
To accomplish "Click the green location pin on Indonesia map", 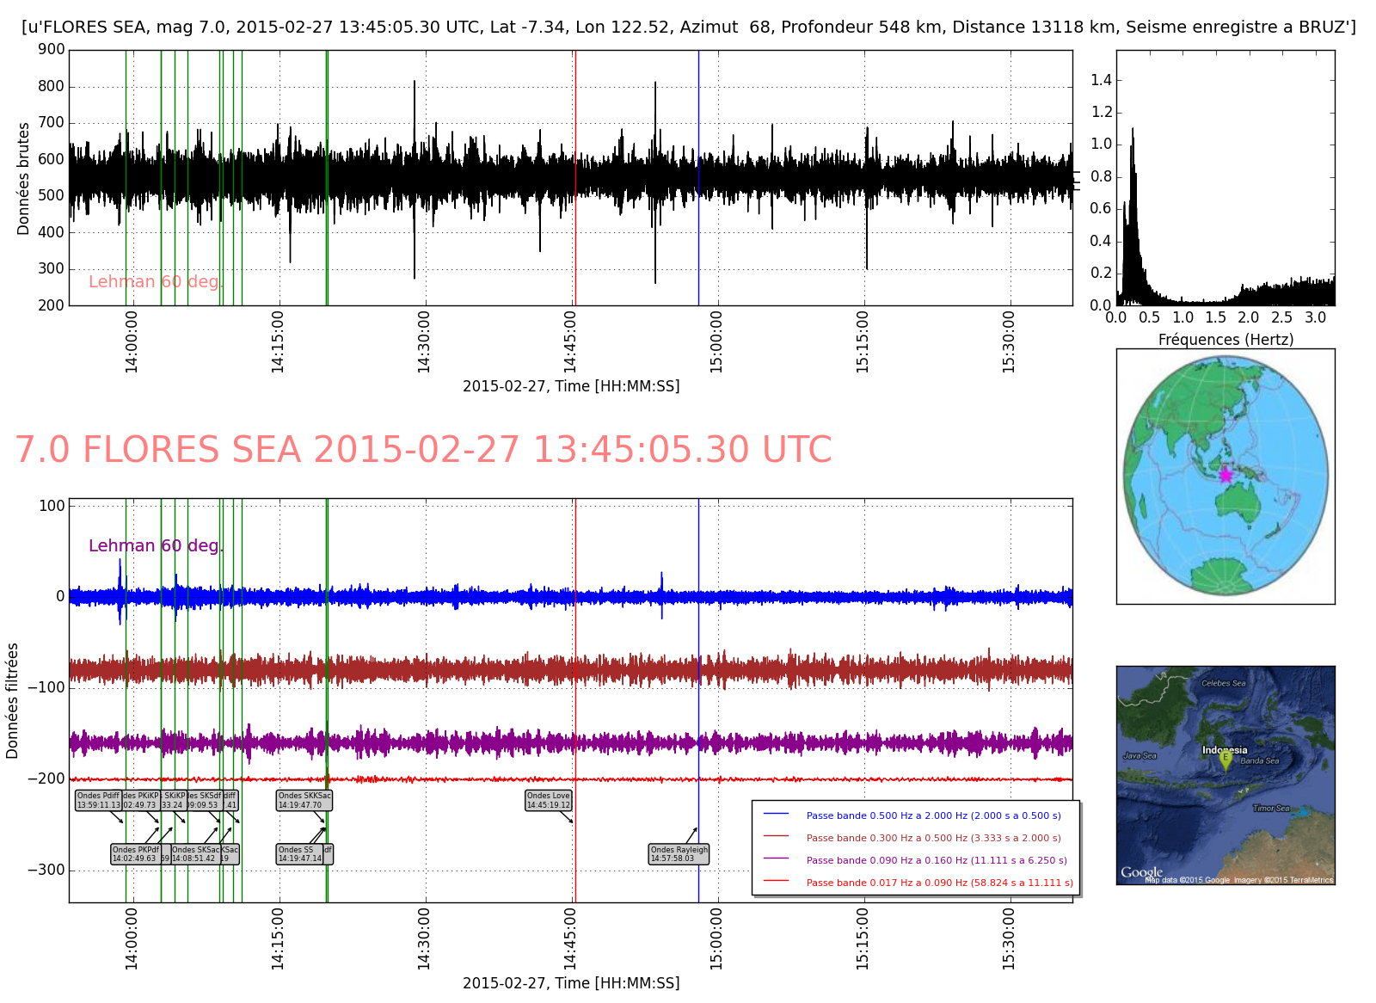I will pos(1225,760).
